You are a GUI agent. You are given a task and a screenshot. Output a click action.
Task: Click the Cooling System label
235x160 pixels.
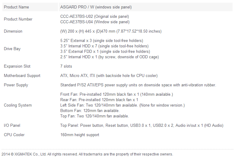[18, 105]
